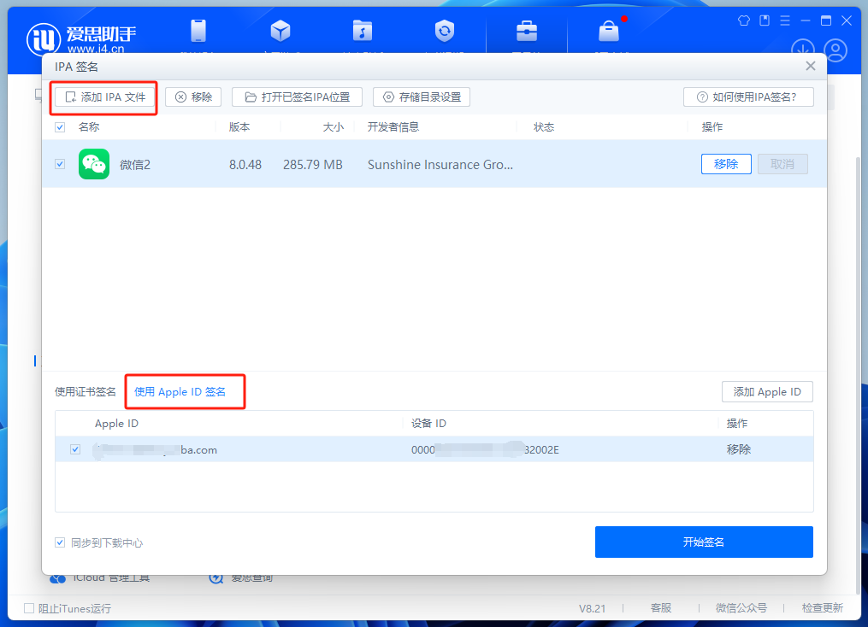Toggle 阻止iTunes运行 checkbox
This screenshot has height=627, width=868.
(29, 608)
